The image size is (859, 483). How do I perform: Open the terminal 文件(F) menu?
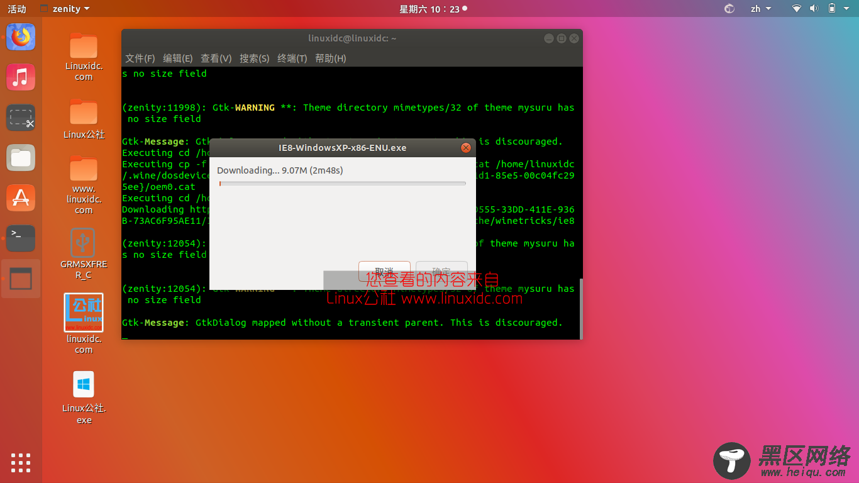pyautogui.click(x=140, y=58)
